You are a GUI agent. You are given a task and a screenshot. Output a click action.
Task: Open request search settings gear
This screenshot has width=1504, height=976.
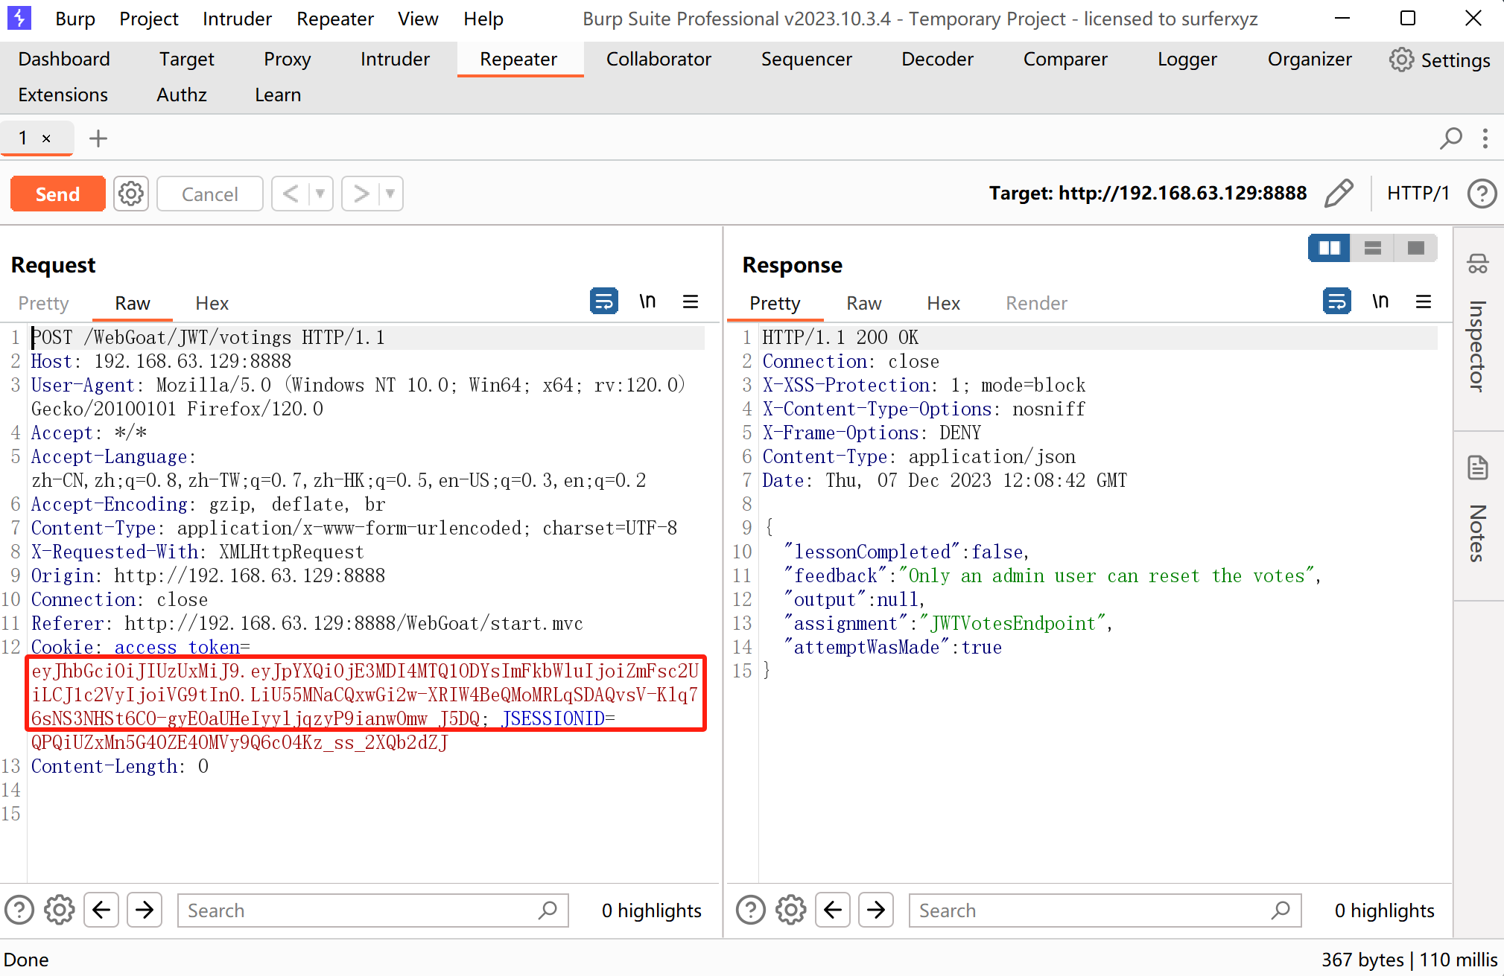60,910
